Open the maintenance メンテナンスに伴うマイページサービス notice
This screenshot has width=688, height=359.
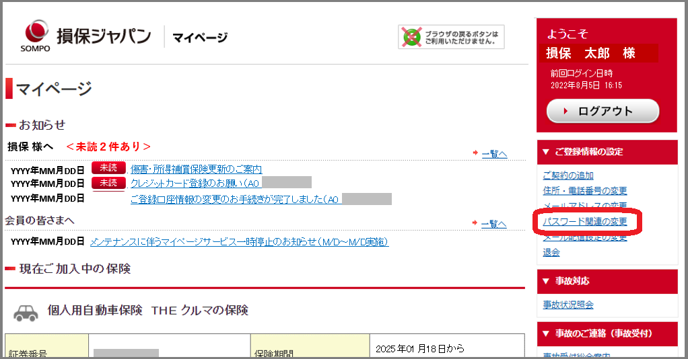239,242
